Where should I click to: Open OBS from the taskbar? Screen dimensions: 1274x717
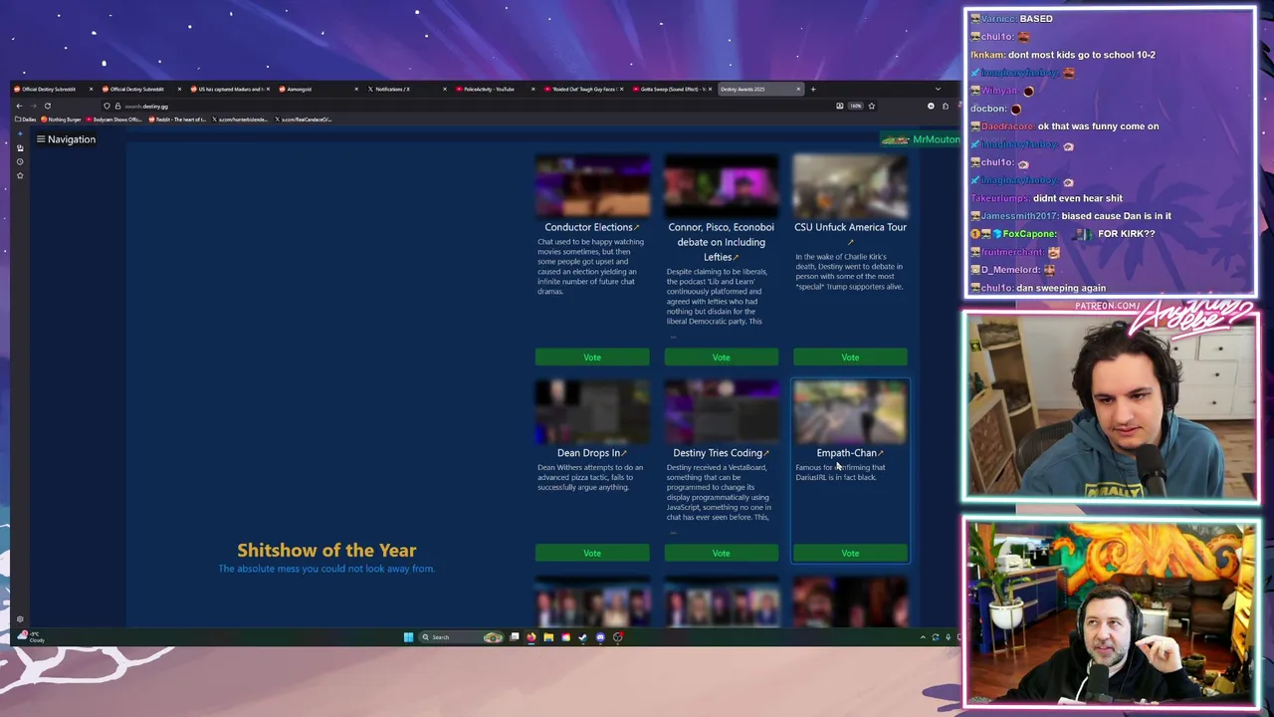(618, 637)
